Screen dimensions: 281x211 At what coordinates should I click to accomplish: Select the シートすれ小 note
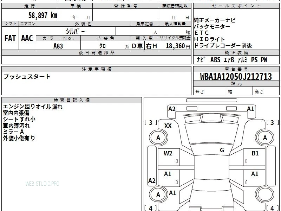[x=19, y=119]
